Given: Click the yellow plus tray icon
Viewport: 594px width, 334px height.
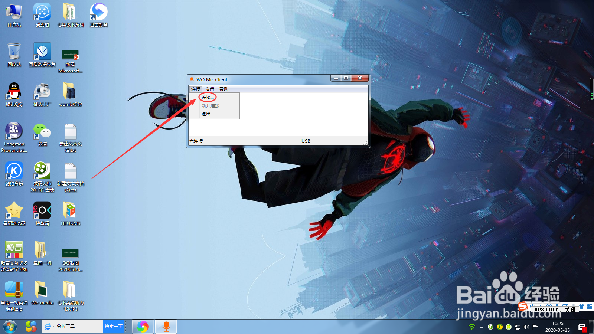Looking at the screenshot, I should 500,327.
